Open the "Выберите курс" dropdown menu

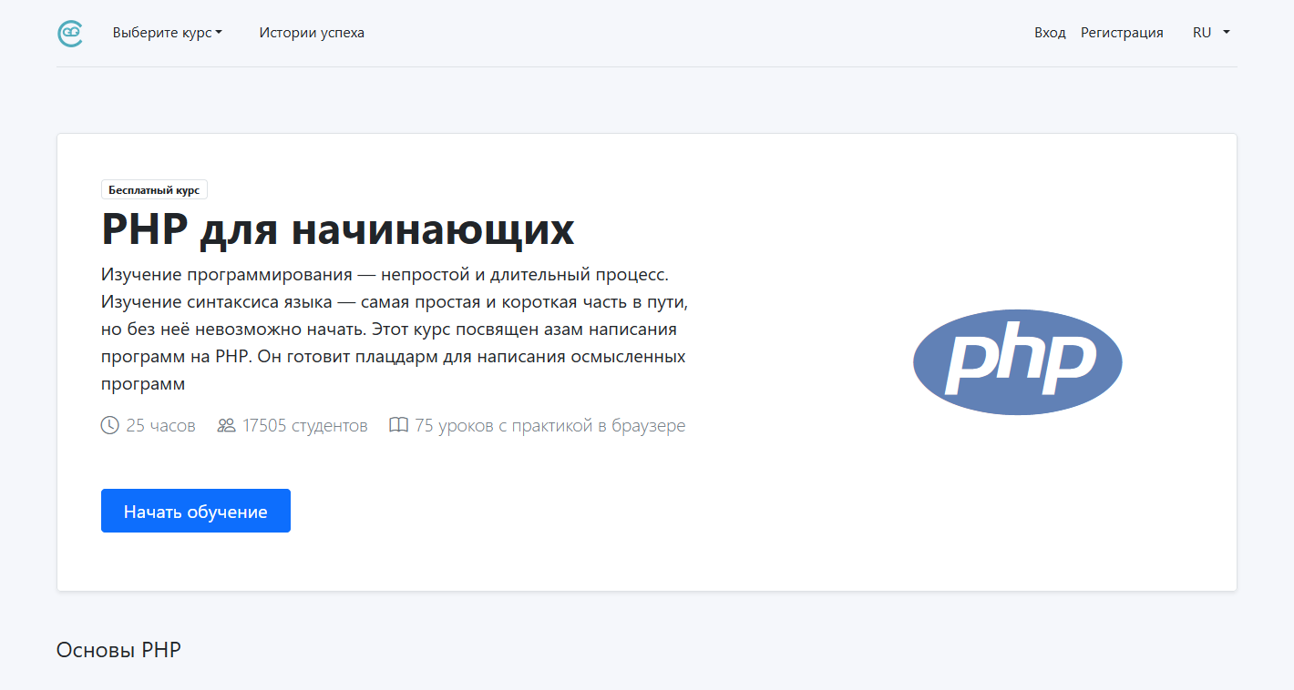[167, 33]
